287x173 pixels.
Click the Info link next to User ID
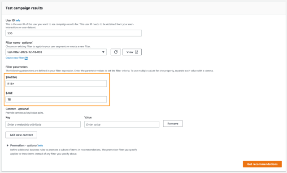pos(18,21)
